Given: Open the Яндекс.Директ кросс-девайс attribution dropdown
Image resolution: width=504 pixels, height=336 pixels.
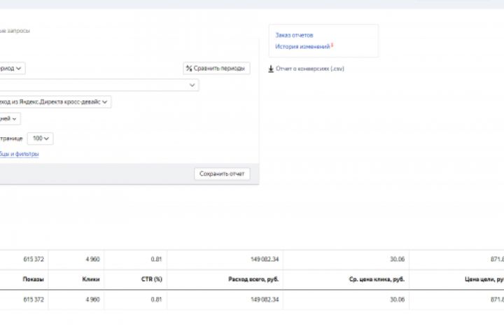Looking at the screenshot, I should pos(55,102).
